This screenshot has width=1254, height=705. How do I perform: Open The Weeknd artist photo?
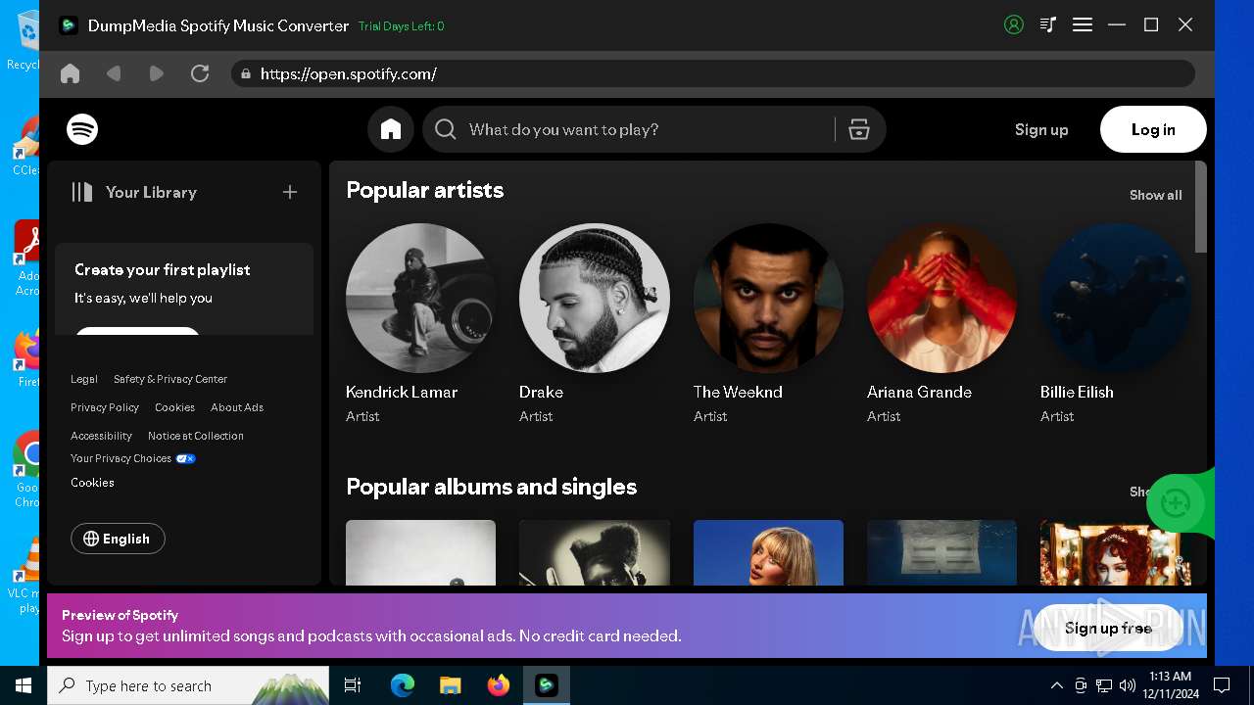(768, 298)
